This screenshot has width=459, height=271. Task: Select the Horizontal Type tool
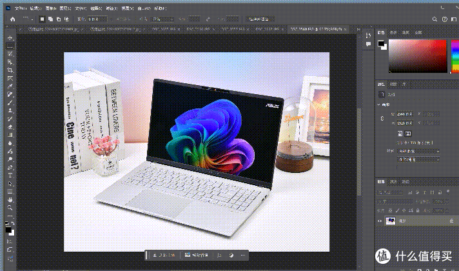(x=10, y=176)
